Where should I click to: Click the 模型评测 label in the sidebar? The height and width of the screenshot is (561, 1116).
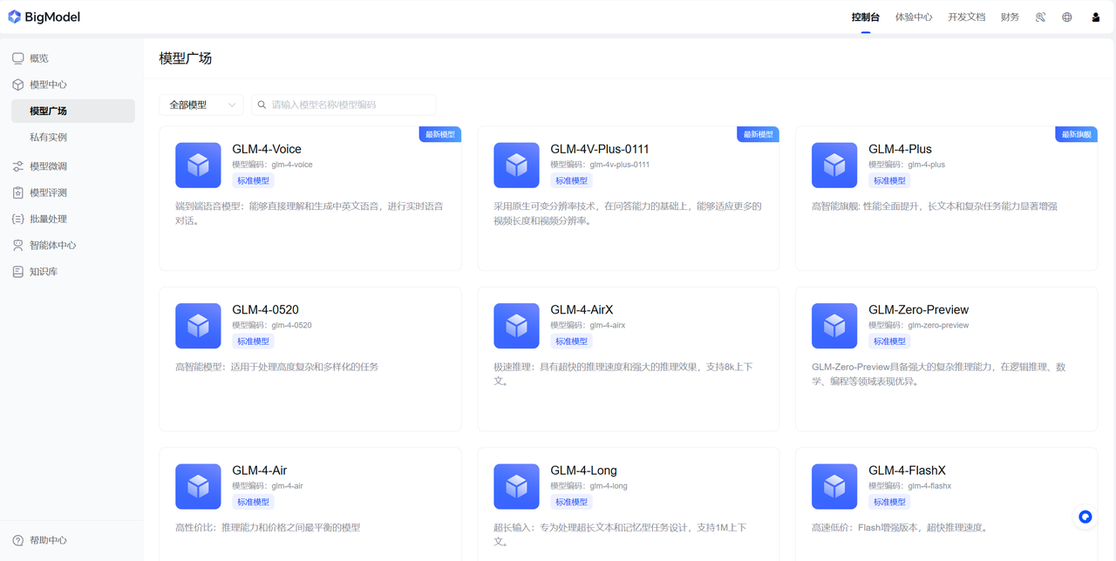click(48, 193)
